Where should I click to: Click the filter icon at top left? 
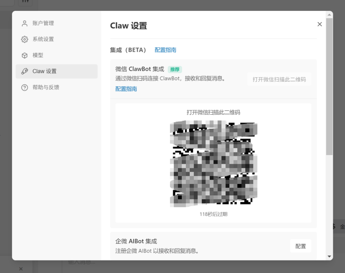(x=25, y=3)
